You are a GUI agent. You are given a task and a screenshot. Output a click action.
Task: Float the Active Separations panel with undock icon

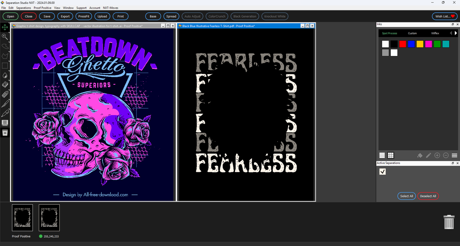453,163
